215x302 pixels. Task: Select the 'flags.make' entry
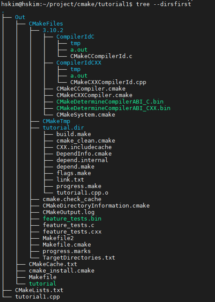click(74, 173)
